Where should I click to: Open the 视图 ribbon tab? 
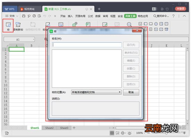pyautogui.click(x=113, y=16)
